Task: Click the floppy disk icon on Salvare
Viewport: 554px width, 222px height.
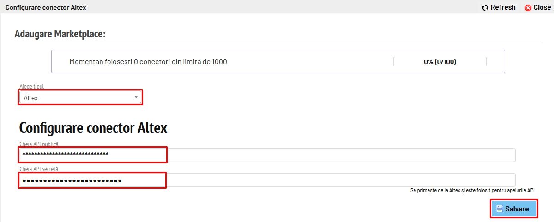Action: click(499, 209)
